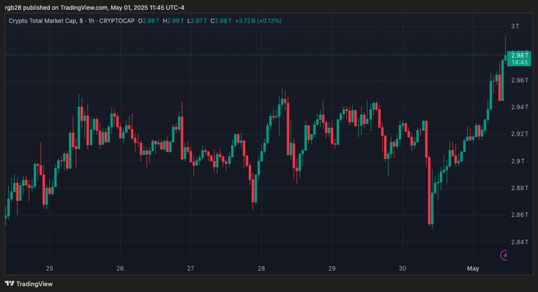
Task: Click the Close value C2.98 T
Action: (221, 21)
